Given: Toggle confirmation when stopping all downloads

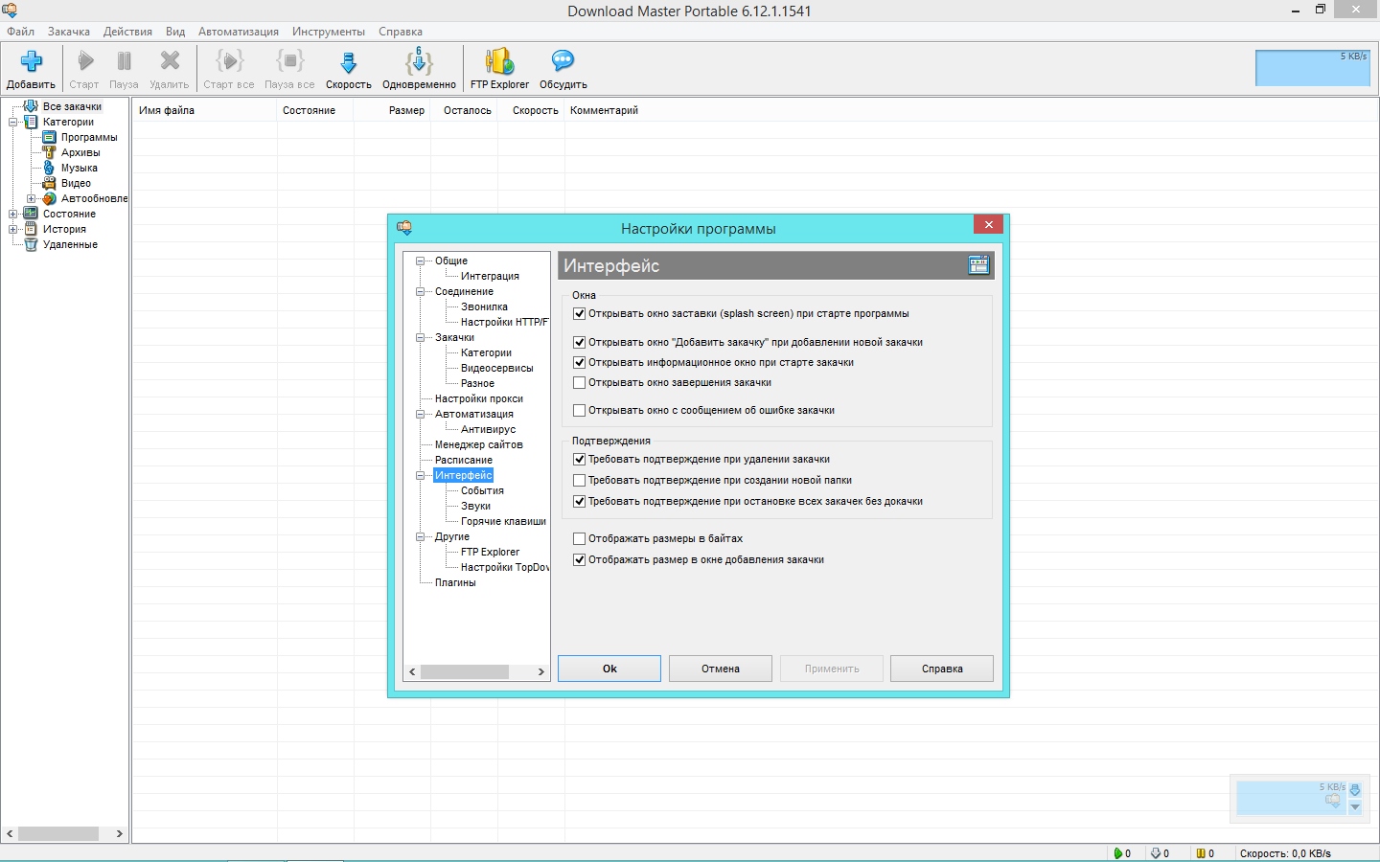Looking at the screenshot, I should [579, 501].
